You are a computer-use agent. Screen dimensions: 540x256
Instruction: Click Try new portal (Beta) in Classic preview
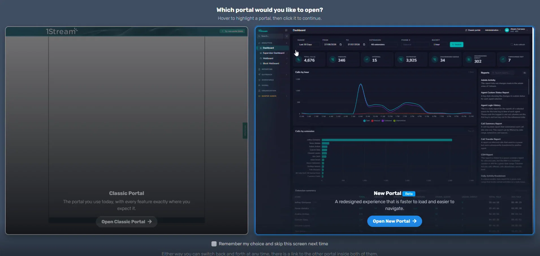click(232, 31)
